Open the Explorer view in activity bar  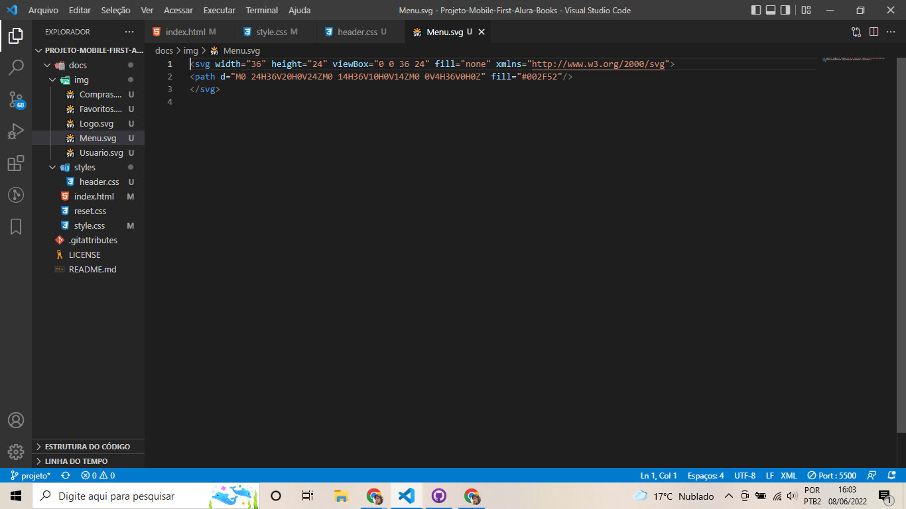pos(16,36)
